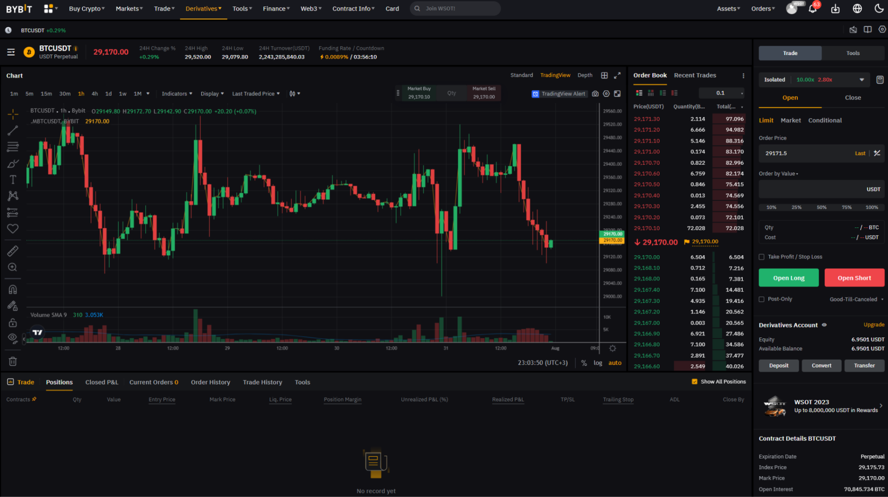The height and width of the screenshot is (497, 888).
Task: Toggle Derivatives Account balance visibility
Action: (824, 325)
